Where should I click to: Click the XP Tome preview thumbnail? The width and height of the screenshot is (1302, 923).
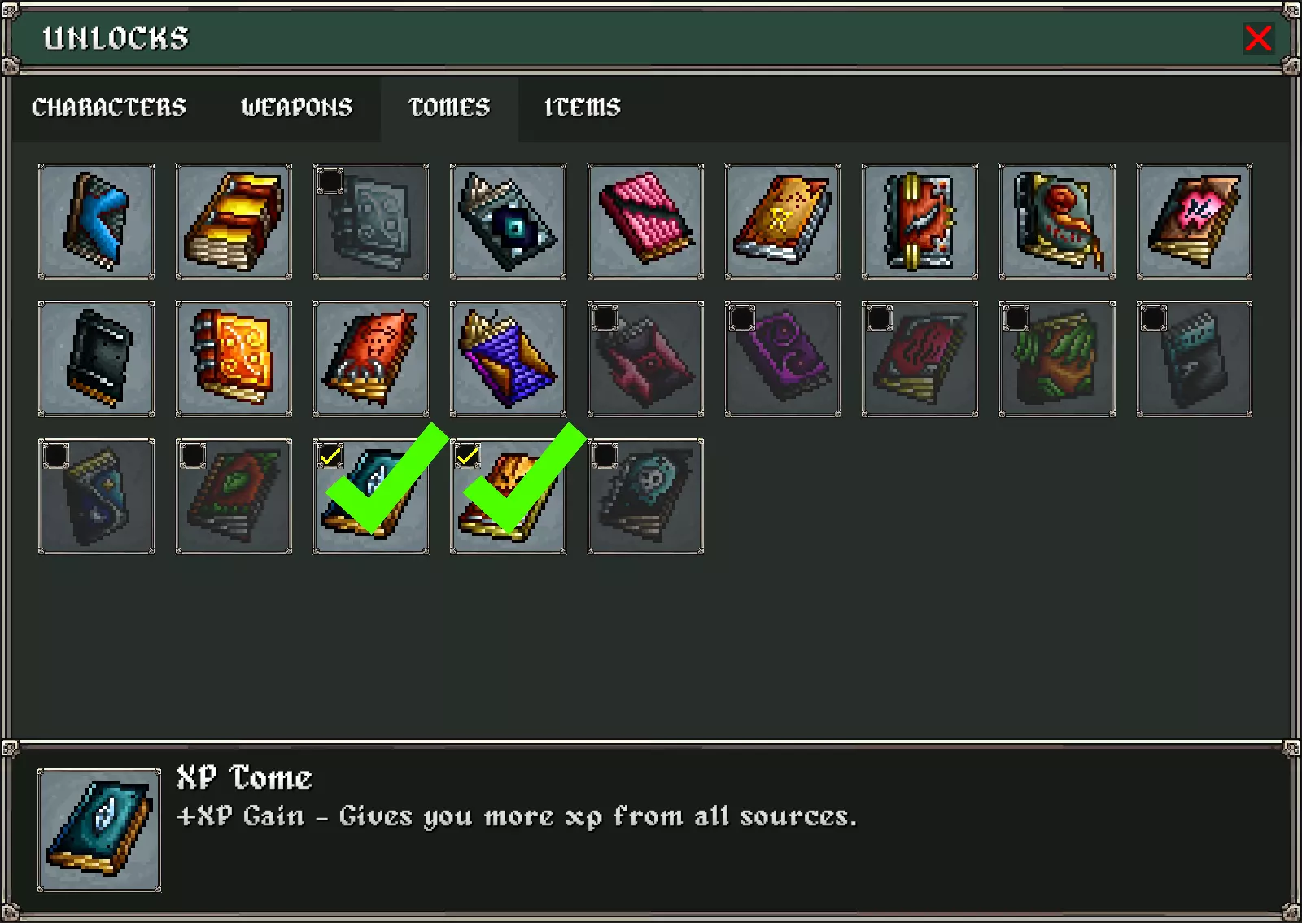tap(99, 830)
